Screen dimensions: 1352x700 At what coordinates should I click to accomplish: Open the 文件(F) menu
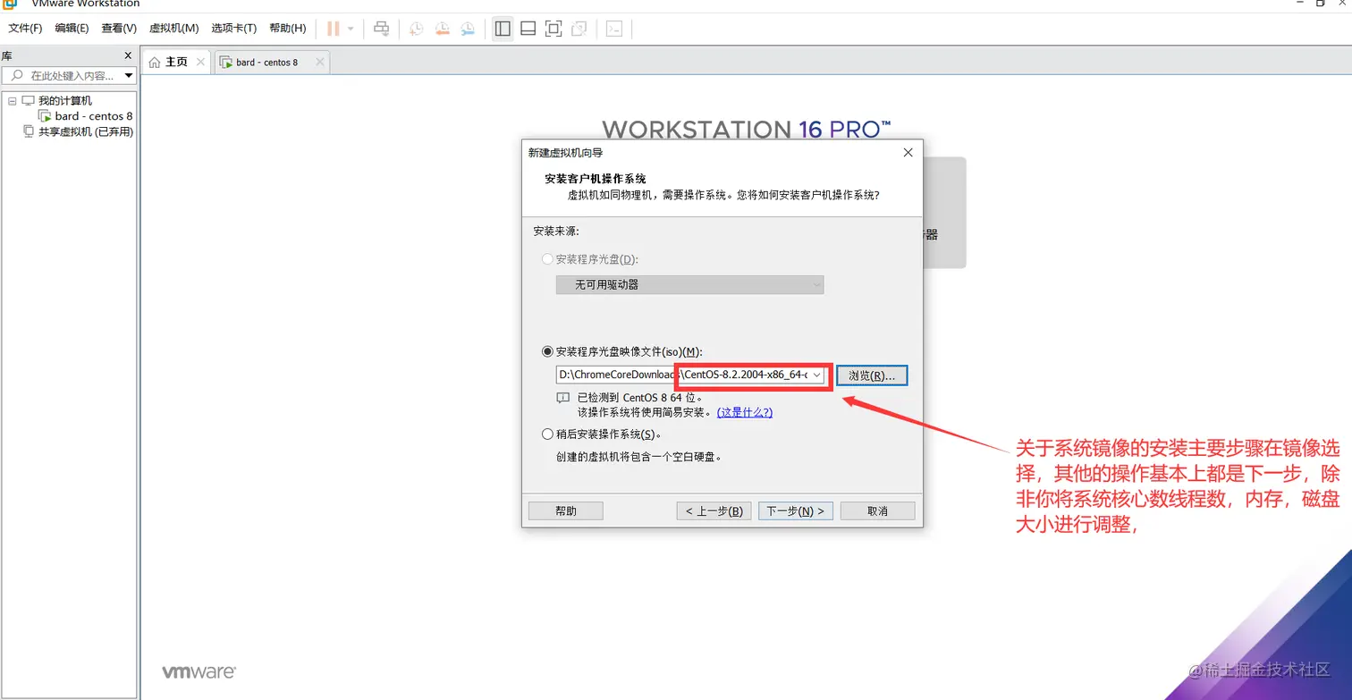pyautogui.click(x=25, y=29)
